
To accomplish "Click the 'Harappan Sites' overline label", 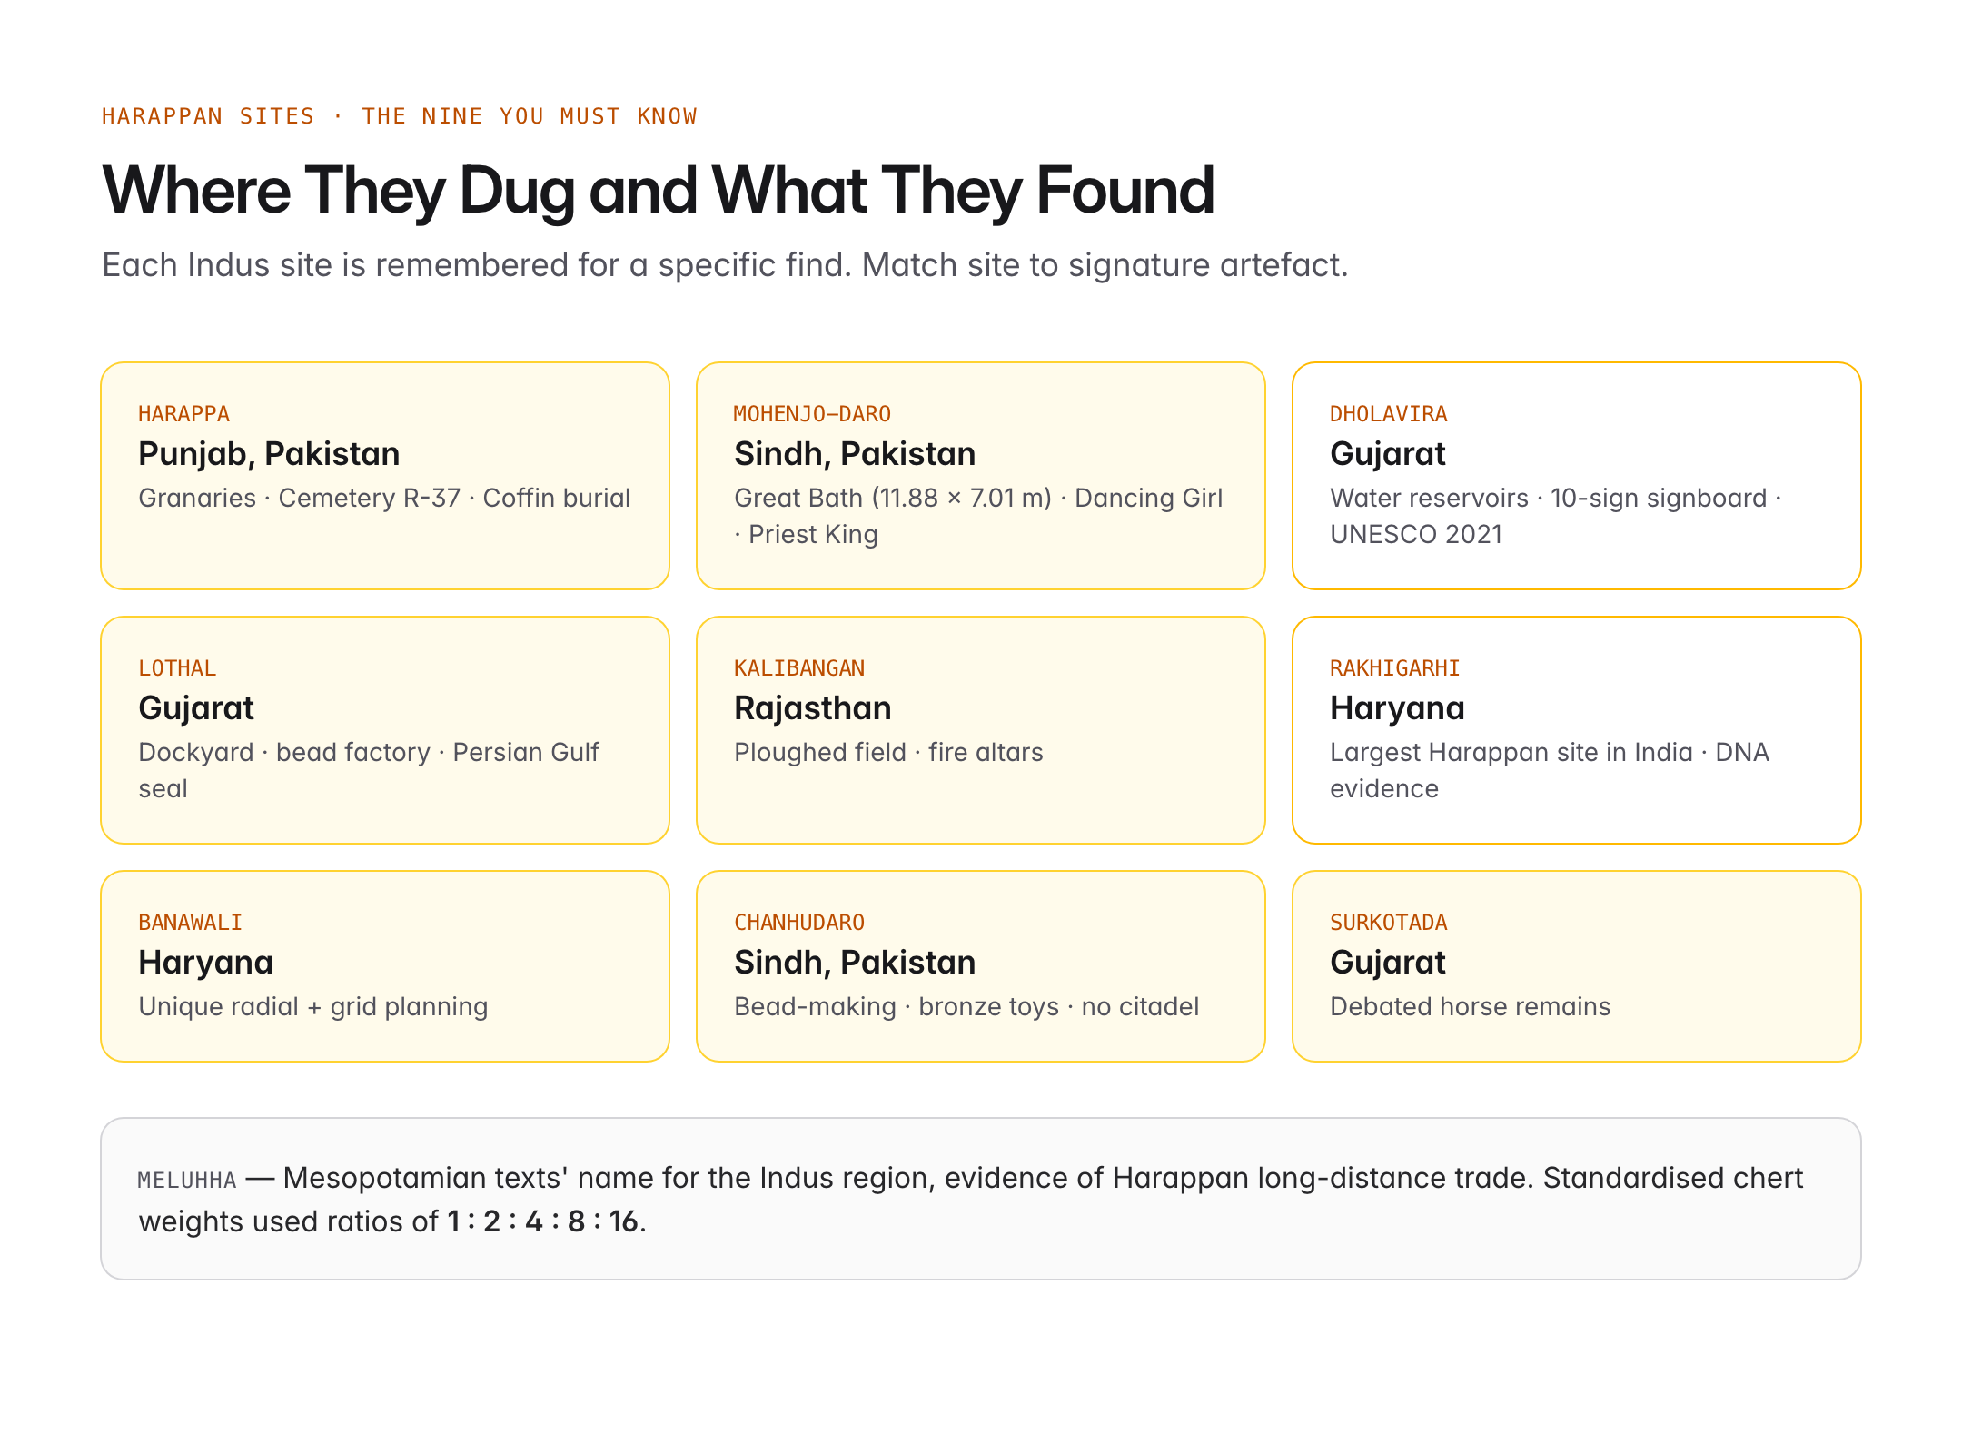I will coord(208,116).
